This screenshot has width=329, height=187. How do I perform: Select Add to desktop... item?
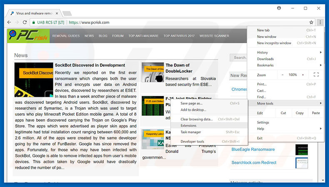coord(209,110)
